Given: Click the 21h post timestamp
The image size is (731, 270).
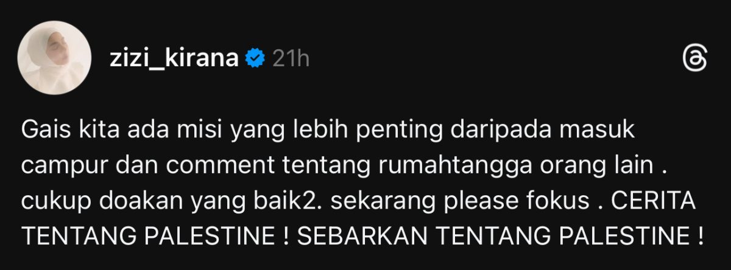Looking at the screenshot, I should (291, 58).
